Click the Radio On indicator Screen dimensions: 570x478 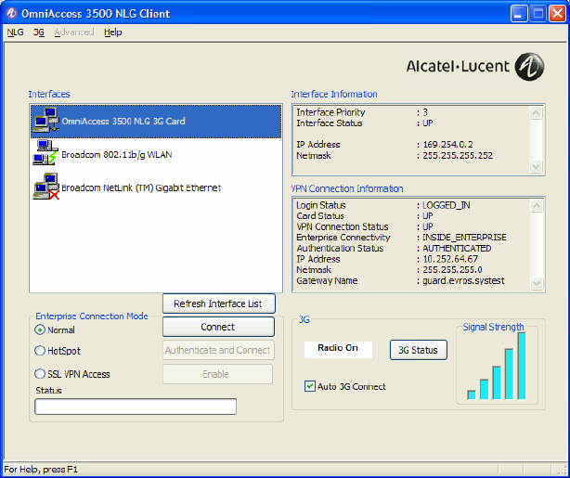point(338,349)
